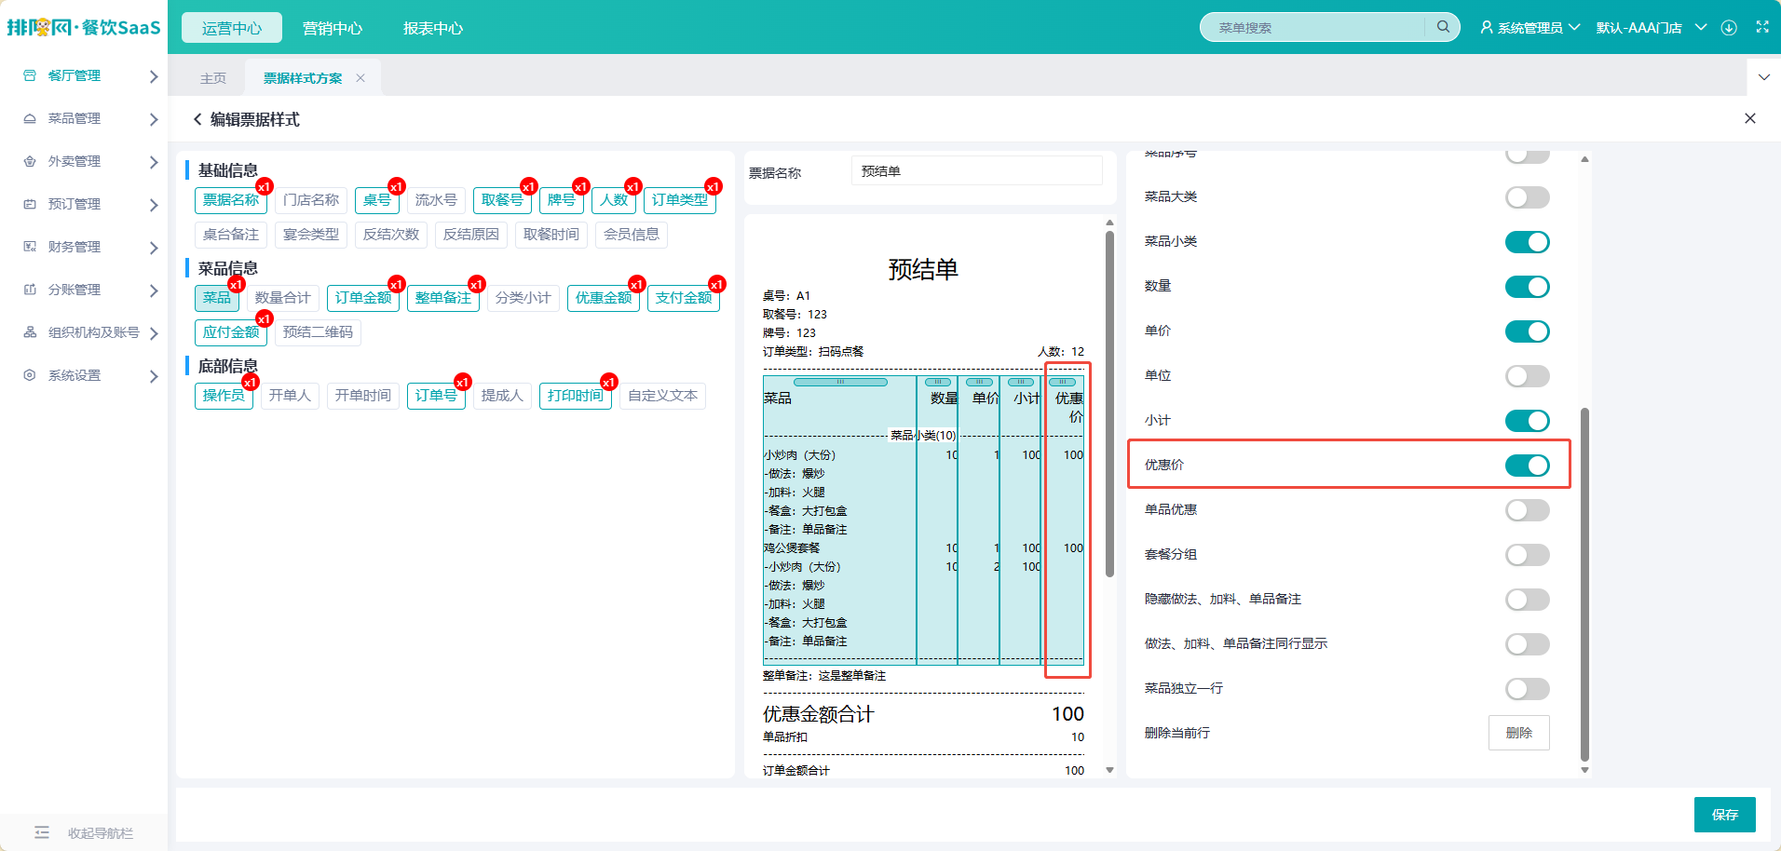The width and height of the screenshot is (1781, 851).
Task: Switch on the 套餐分组 toggle
Action: (x=1528, y=555)
